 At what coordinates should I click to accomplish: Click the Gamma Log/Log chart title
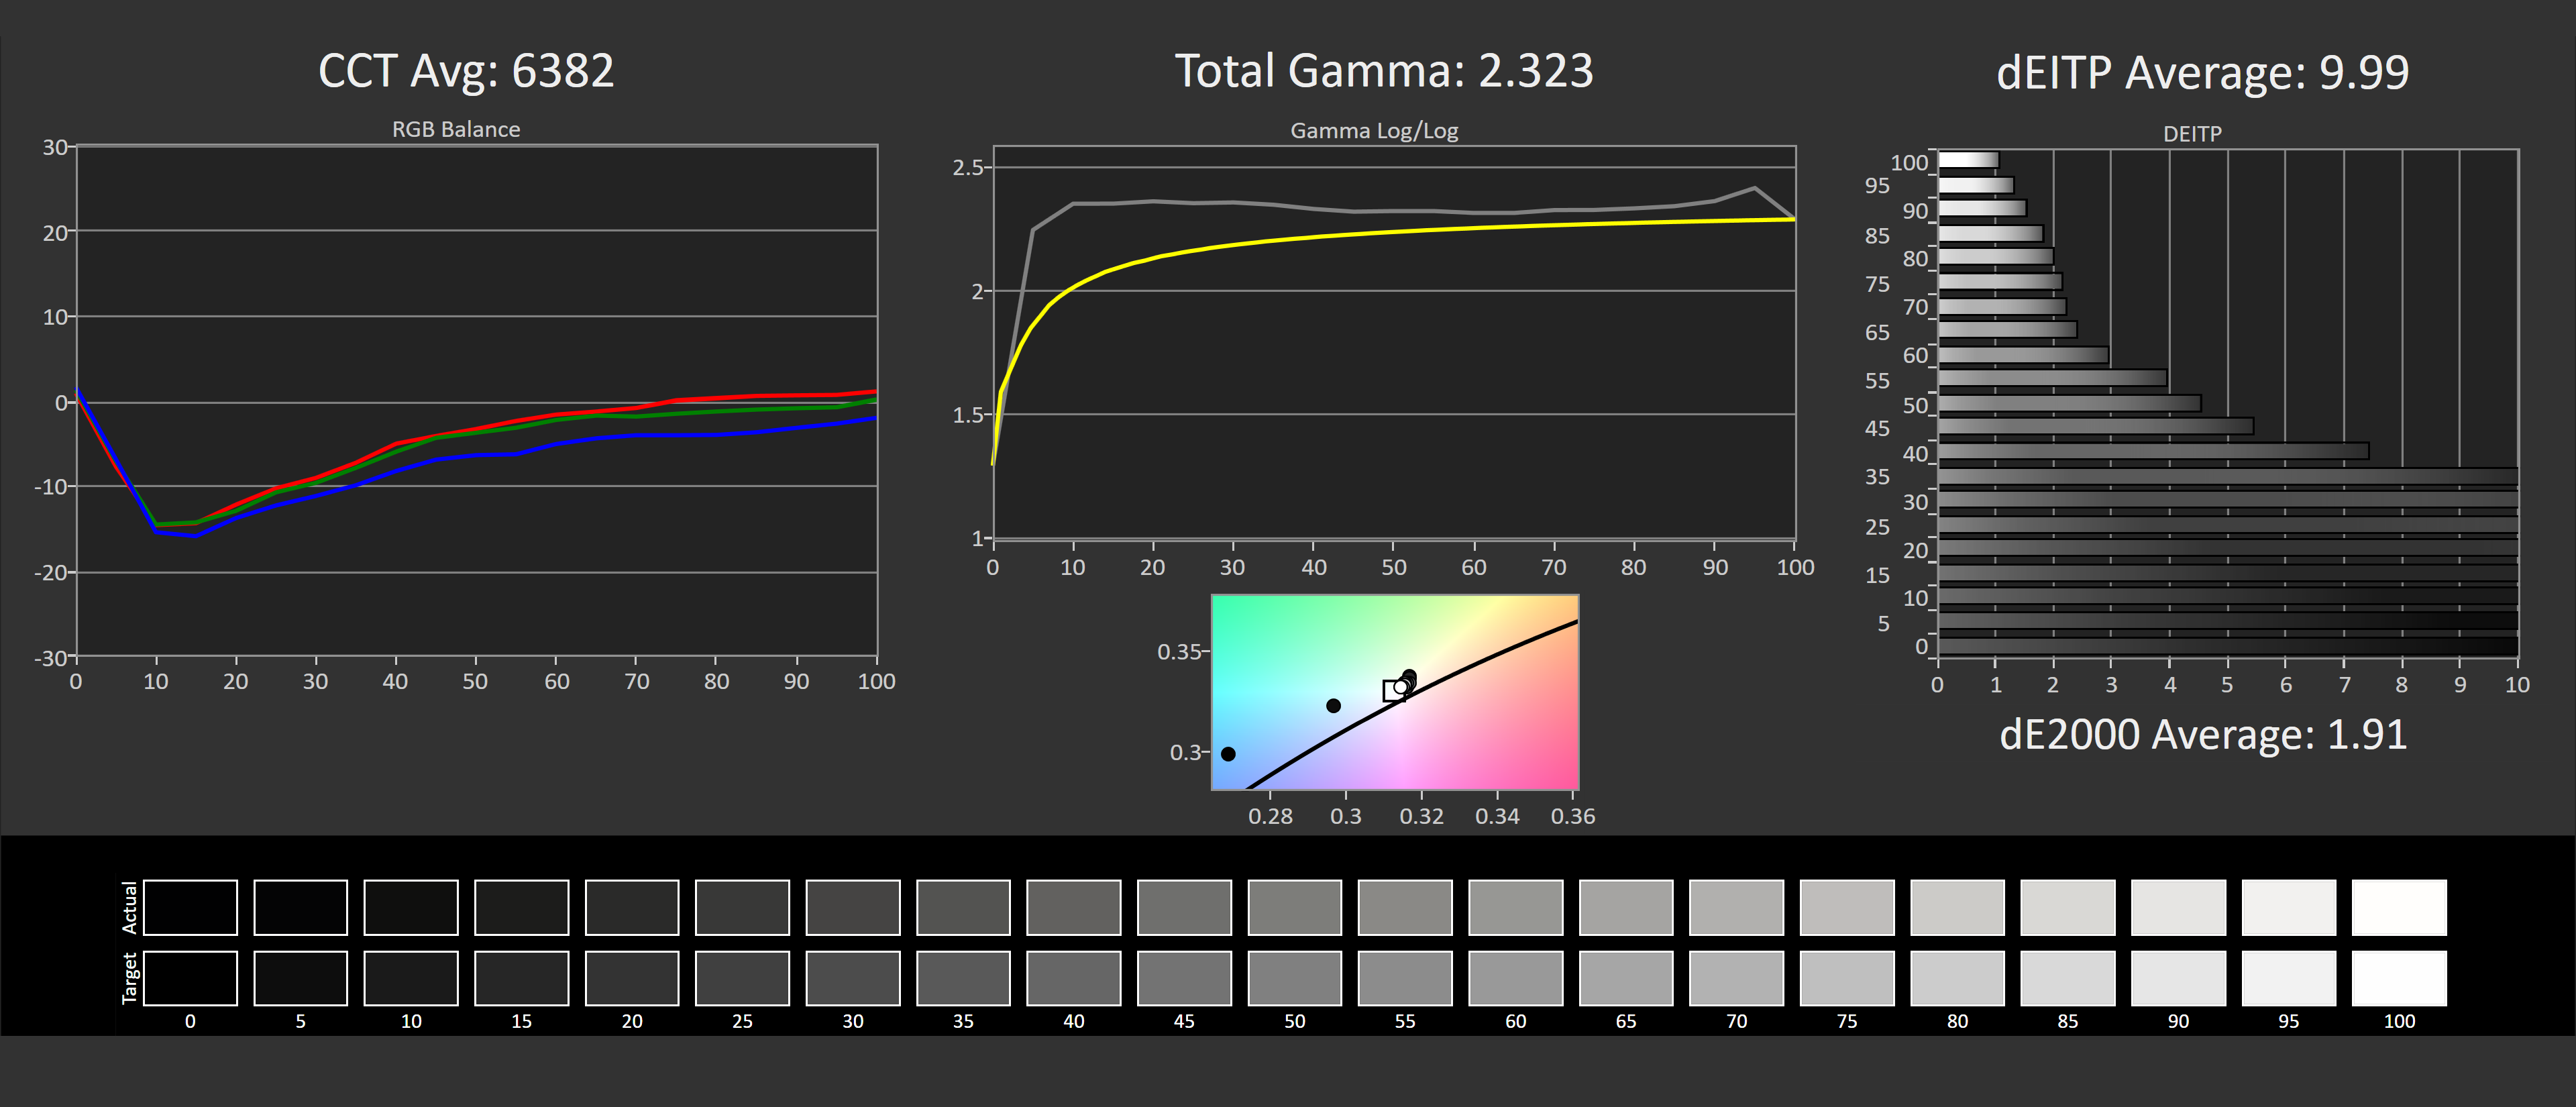[1374, 130]
